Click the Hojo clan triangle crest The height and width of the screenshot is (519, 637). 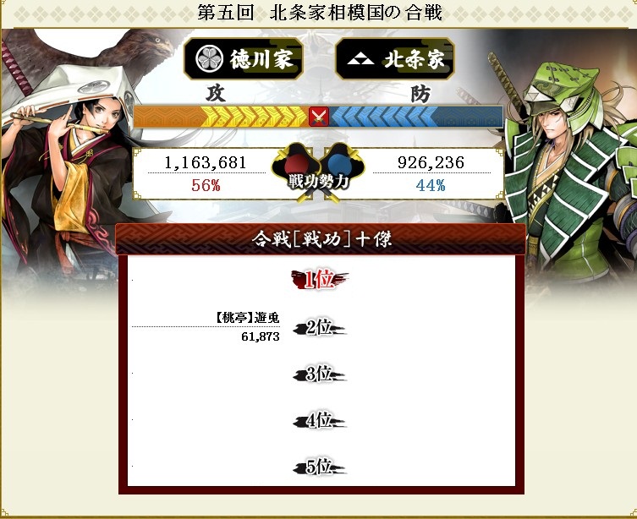click(x=360, y=61)
